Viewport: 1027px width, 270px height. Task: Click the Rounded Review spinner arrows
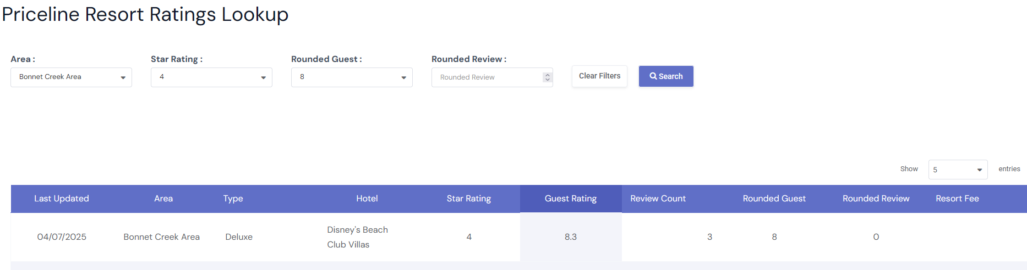click(547, 77)
